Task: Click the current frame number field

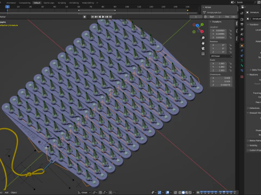Action: [x=196, y=17]
